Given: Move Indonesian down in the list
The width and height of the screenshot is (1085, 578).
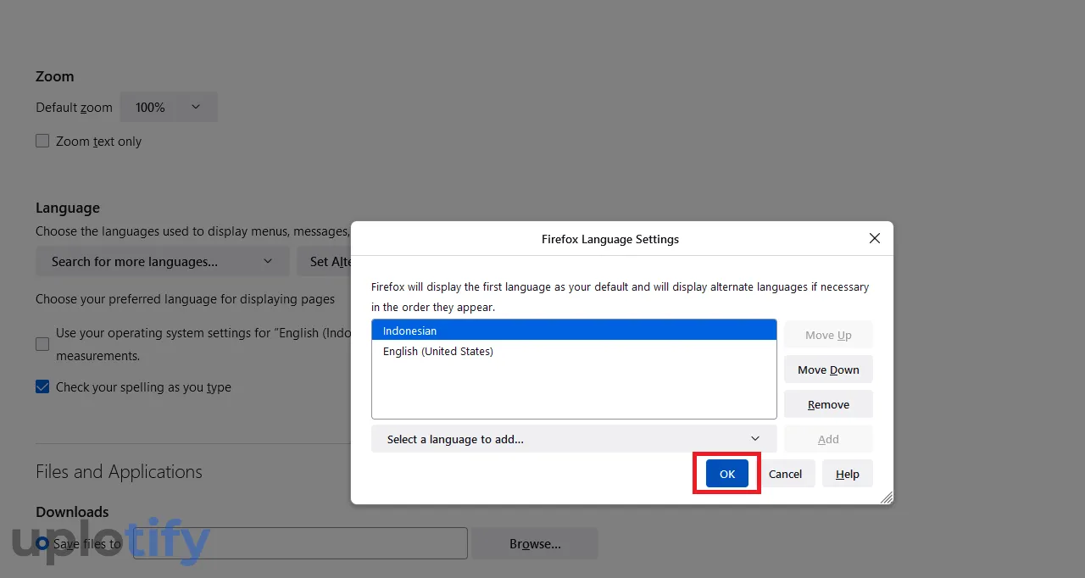Looking at the screenshot, I should click(x=828, y=370).
